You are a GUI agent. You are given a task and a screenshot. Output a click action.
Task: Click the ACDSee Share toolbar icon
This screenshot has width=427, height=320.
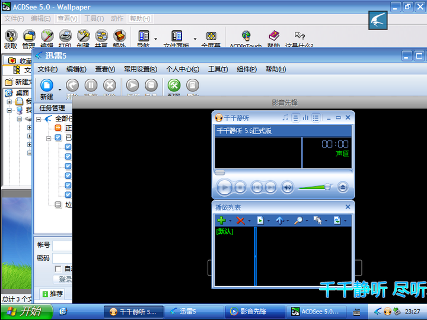tap(101, 36)
